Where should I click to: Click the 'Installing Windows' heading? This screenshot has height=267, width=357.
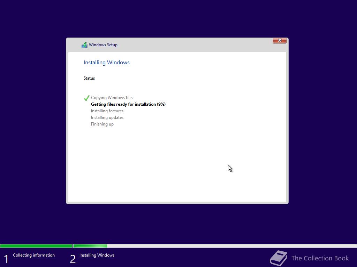coord(107,63)
